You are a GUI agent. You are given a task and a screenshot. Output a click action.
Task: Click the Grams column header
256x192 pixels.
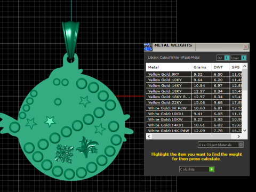tap(202, 67)
